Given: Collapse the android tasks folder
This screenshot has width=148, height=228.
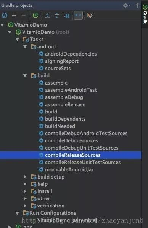Looking at the screenshot, I should 25,47.
